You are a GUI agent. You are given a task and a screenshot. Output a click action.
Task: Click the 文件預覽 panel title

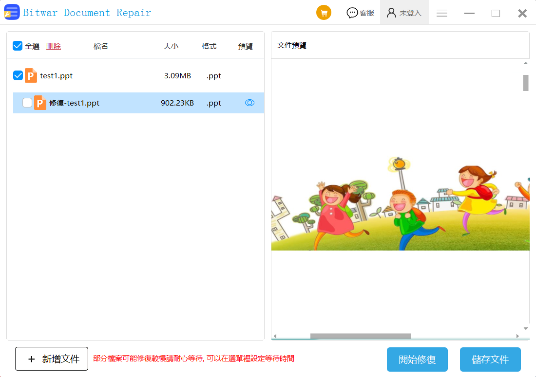tap(291, 45)
